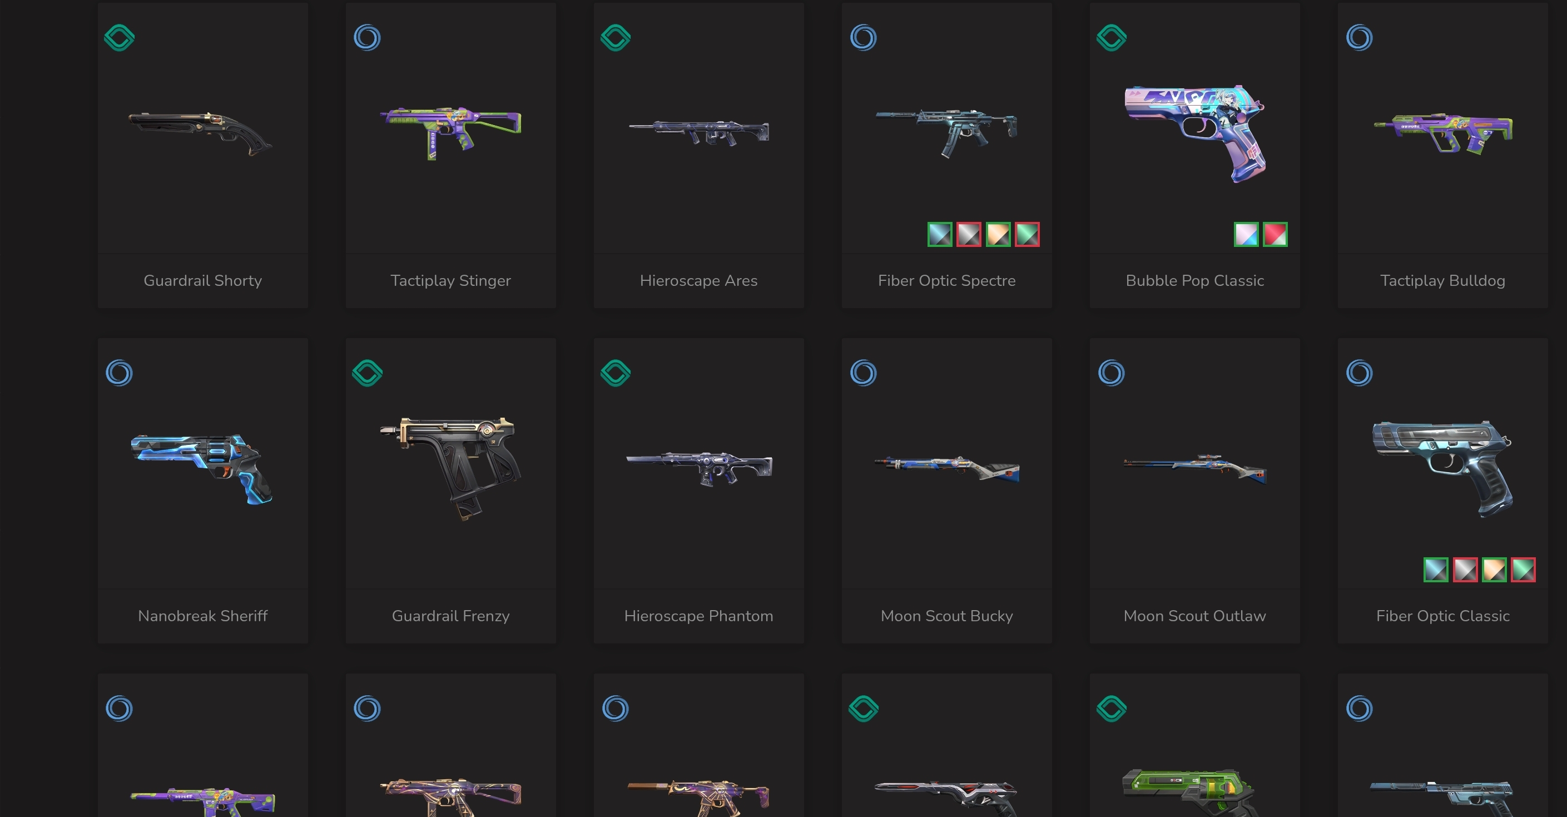1567x817 pixels.
Task: Select the orange chroma of Fiber Optic Spectre
Action: click(998, 234)
